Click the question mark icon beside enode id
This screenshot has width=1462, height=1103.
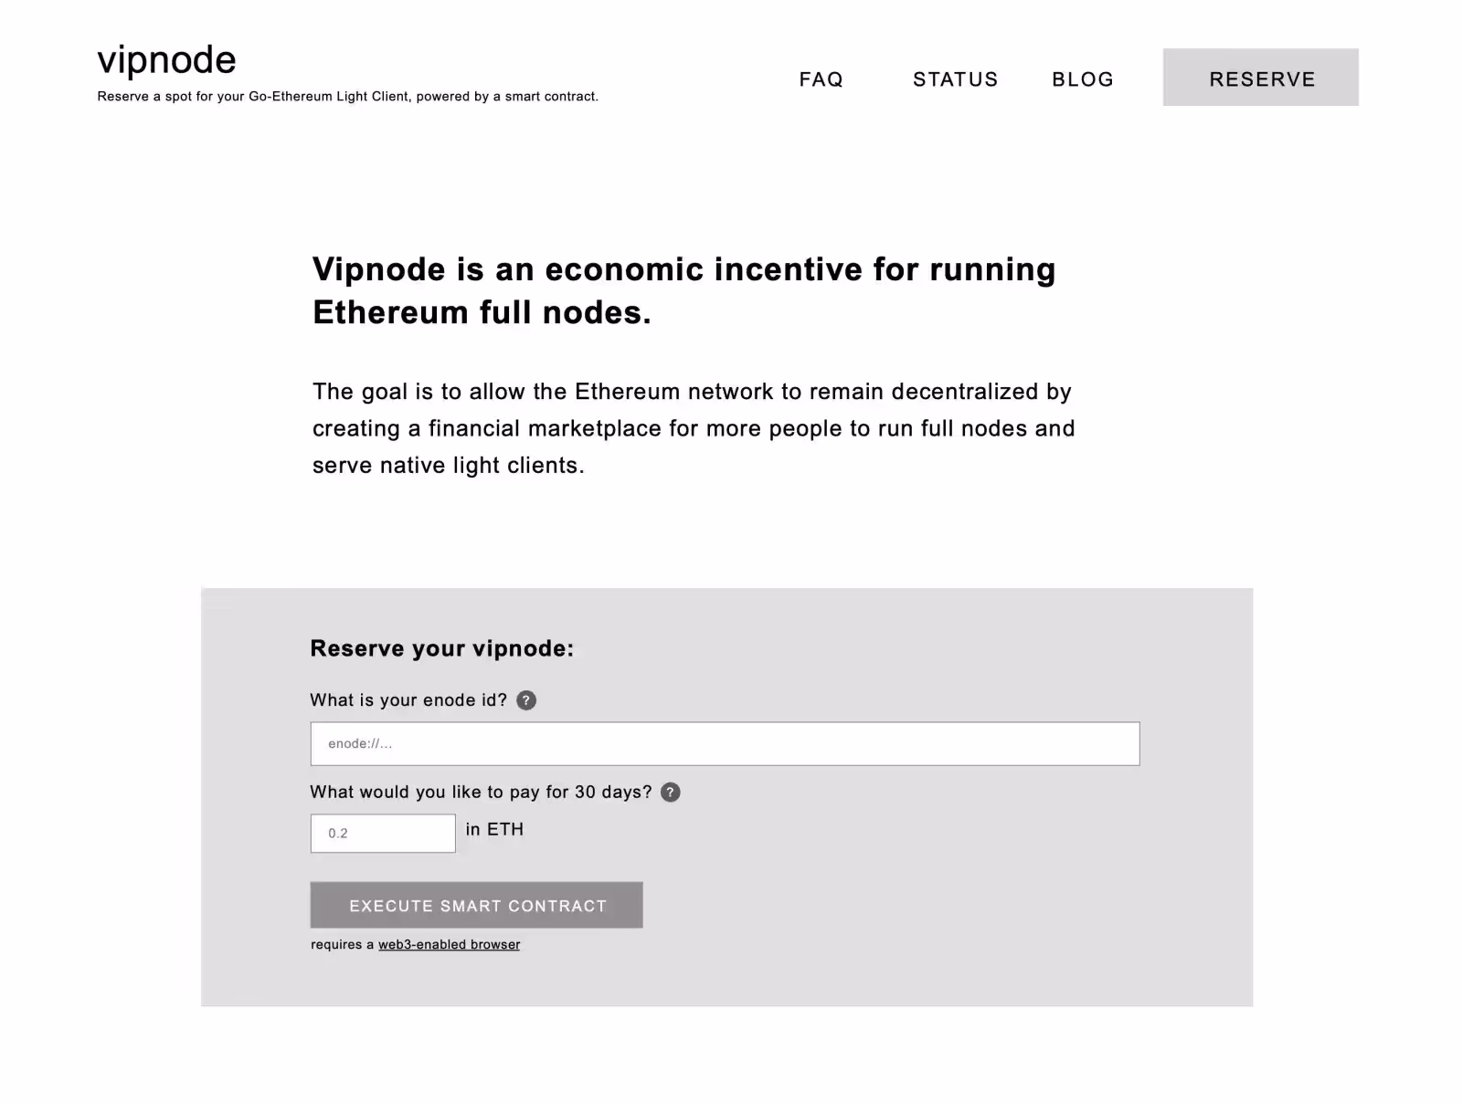tap(526, 700)
